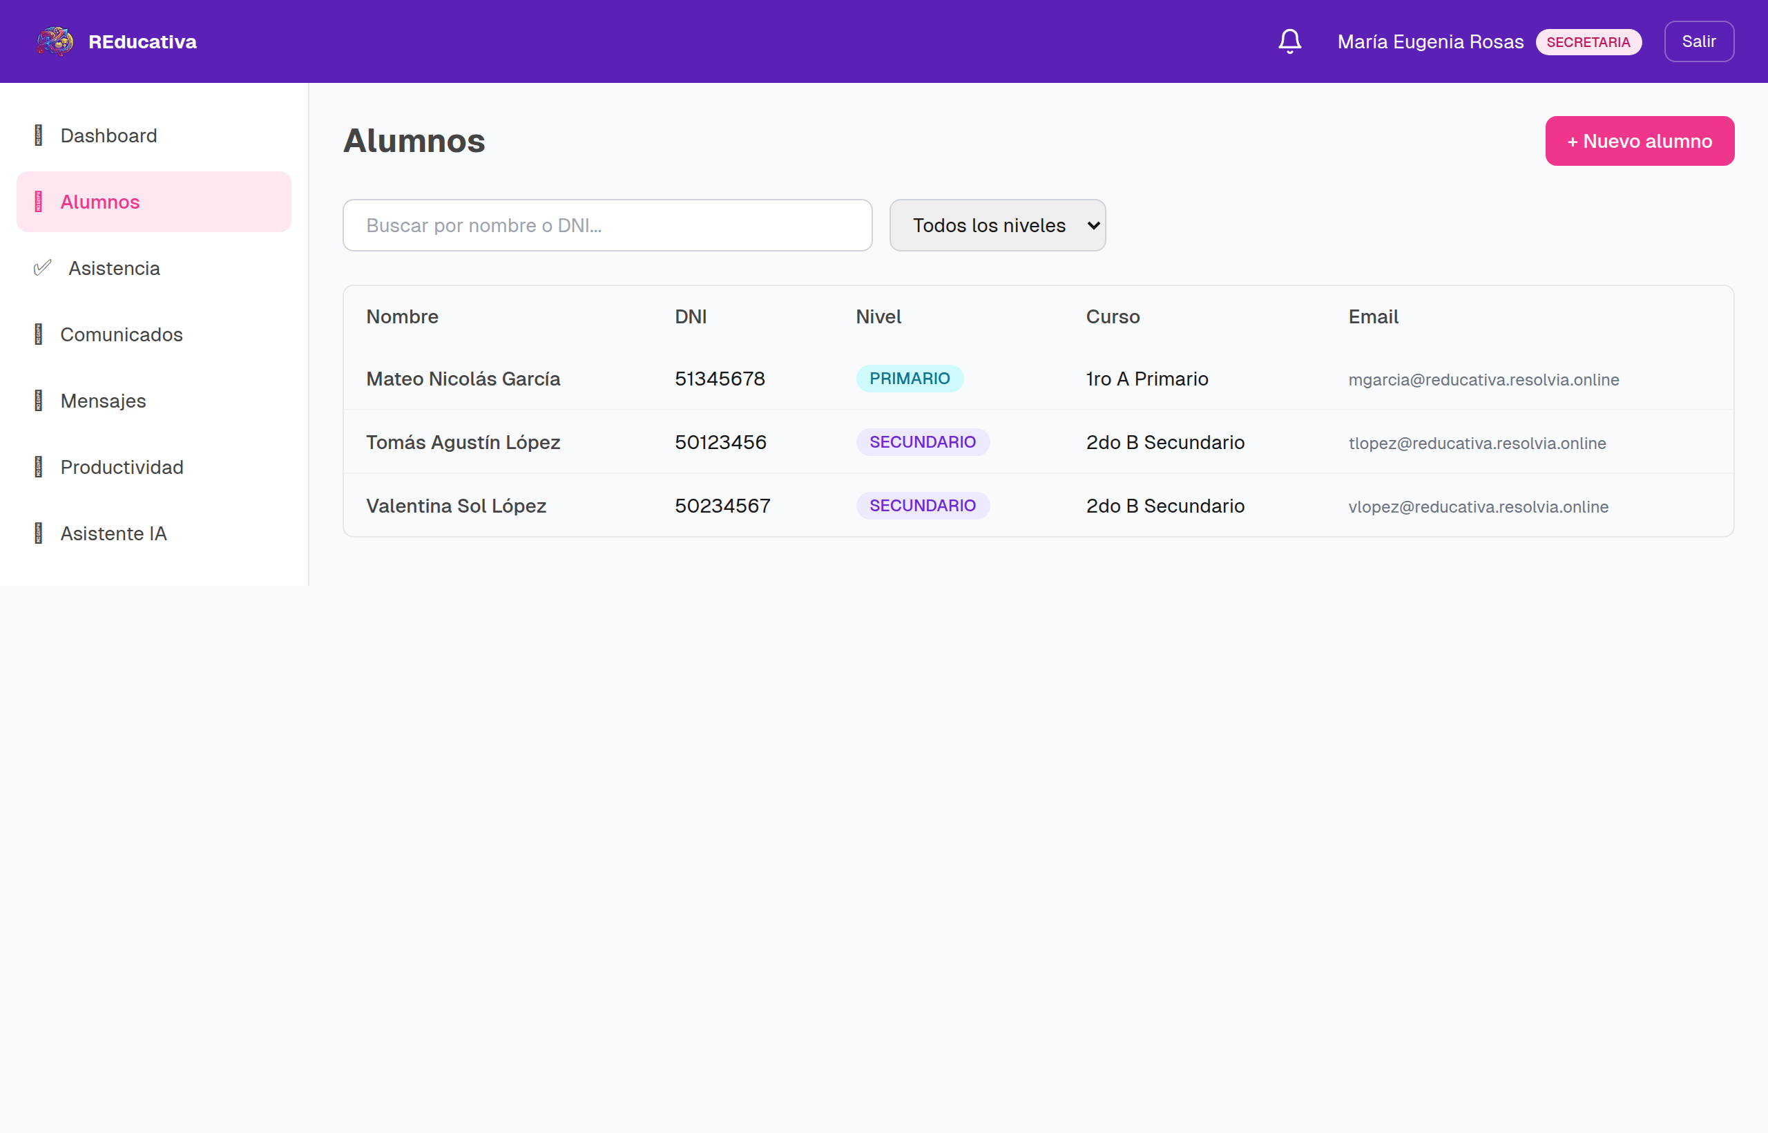Focus the Buscar por nombre o DNI field
1768x1133 pixels.
608,225
